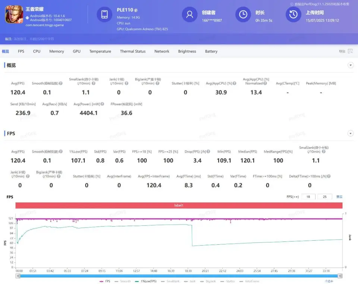Switch to the Temperature tab
This screenshot has height=284, width=358.
pos(100,52)
